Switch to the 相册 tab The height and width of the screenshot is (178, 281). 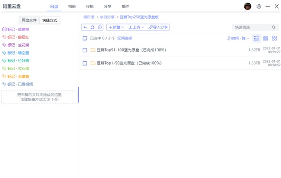pyautogui.click(x=72, y=7)
